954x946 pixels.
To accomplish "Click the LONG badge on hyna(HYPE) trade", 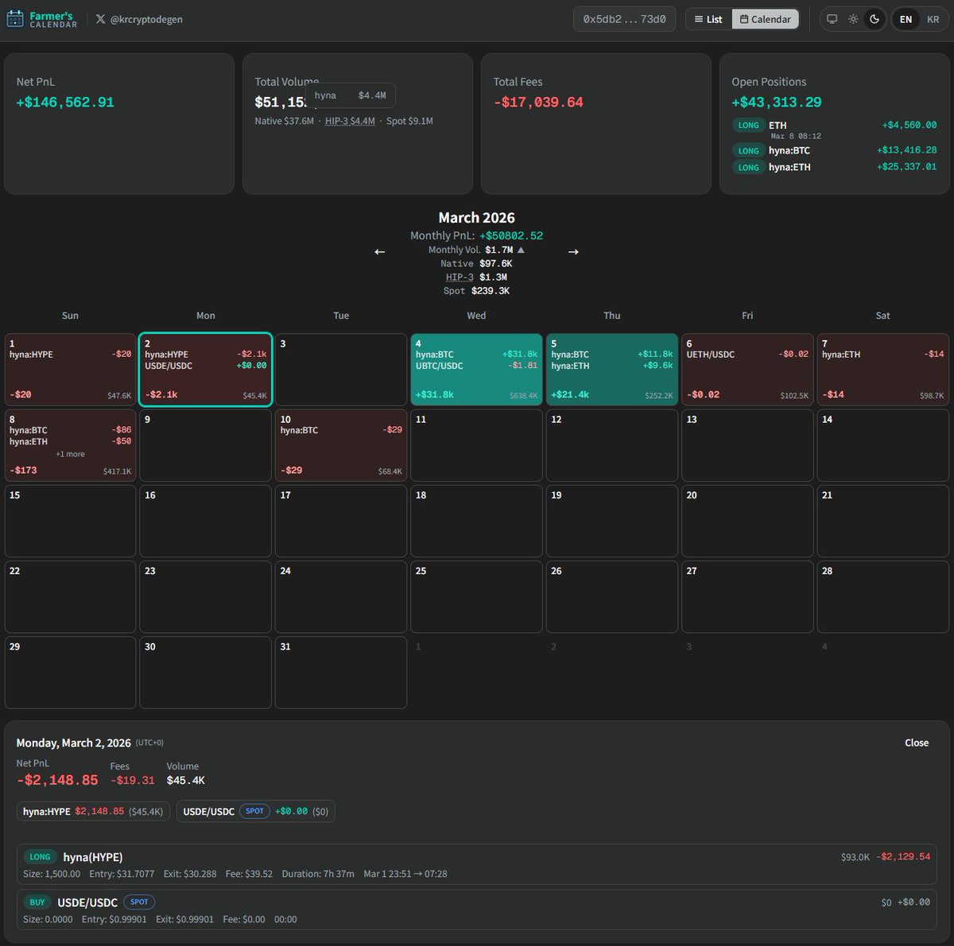I will tap(40, 857).
